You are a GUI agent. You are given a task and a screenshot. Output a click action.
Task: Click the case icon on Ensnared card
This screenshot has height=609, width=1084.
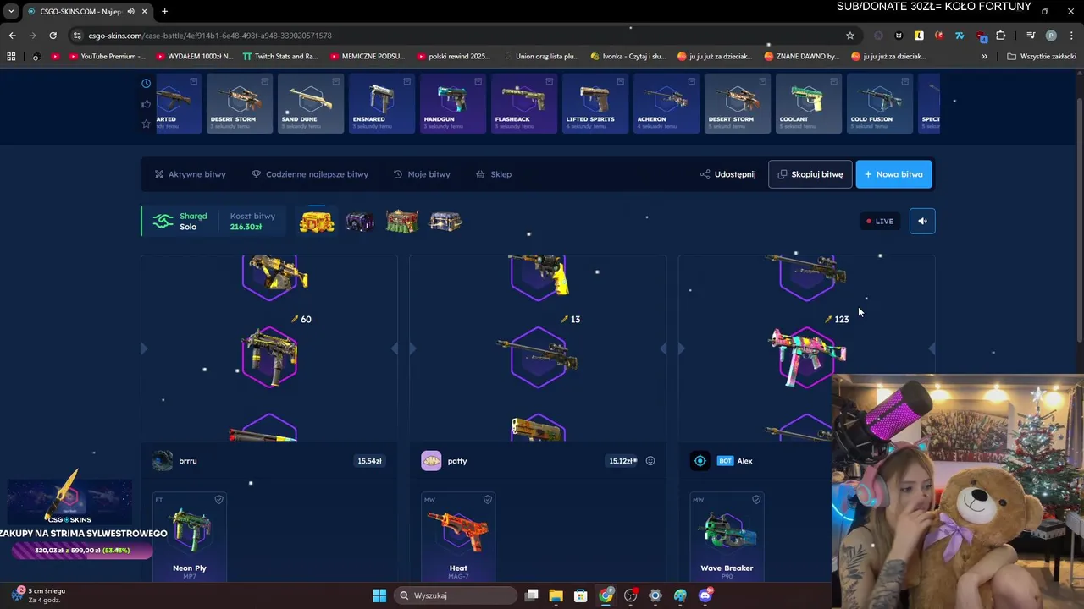(406, 81)
